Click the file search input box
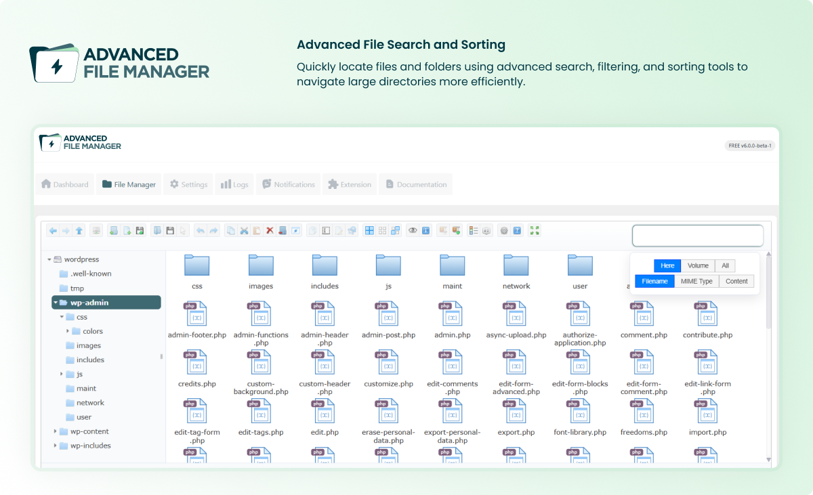The image size is (813, 495). pos(698,236)
